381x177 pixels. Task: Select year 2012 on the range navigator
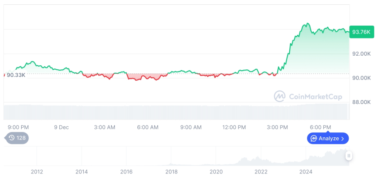click(37, 172)
